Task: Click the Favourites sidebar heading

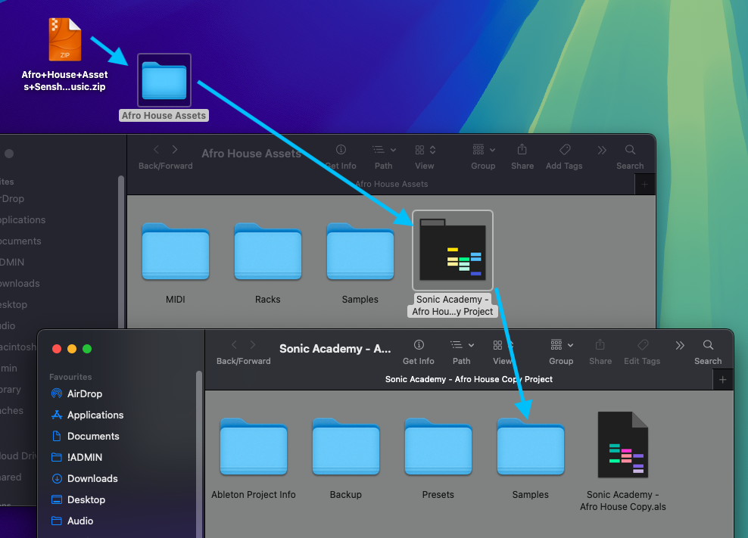Action: pos(70,377)
